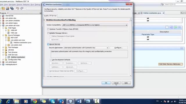The image size is (186, 104).
Task: Expand the WEB-INF tree node
Action: coord(6,30)
